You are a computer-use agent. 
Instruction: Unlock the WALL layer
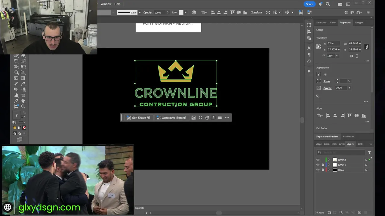click(323, 170)
